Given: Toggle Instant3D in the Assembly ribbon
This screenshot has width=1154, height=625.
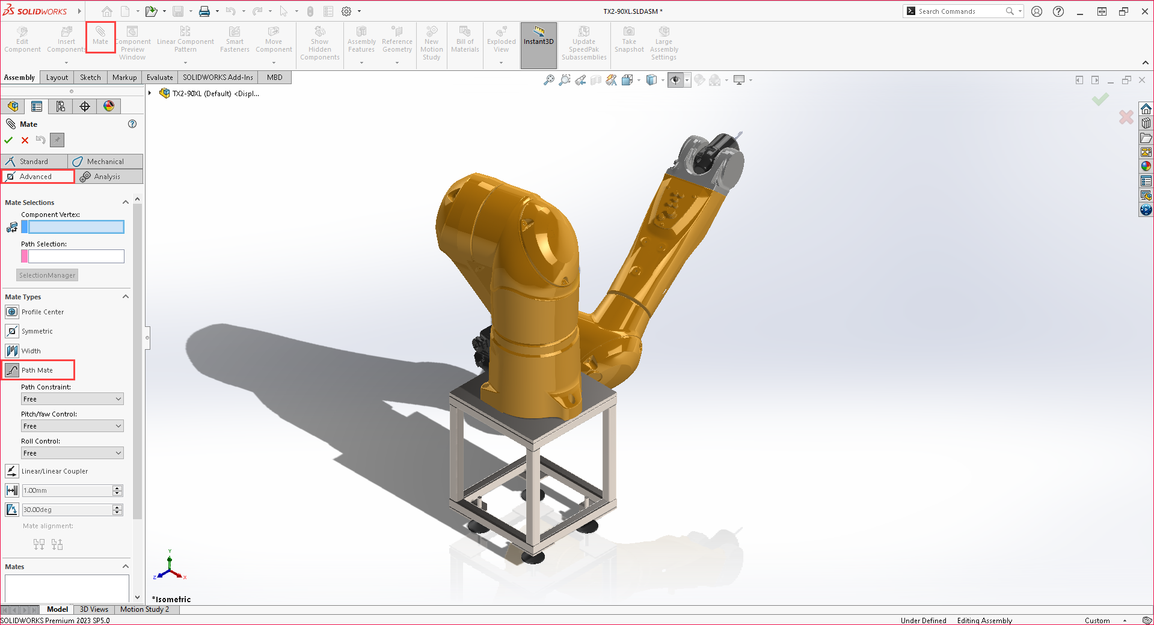Looking at the screenshot, I should 538,42.
